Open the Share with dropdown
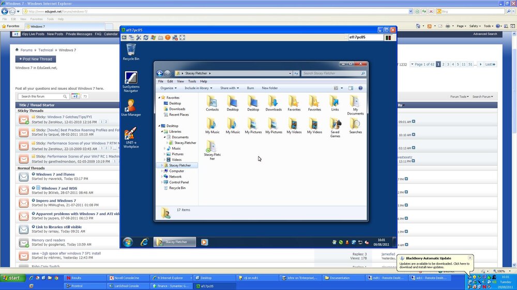Image resolution: width=517 pixels, height=290 pixels. [x=230, y=88]
